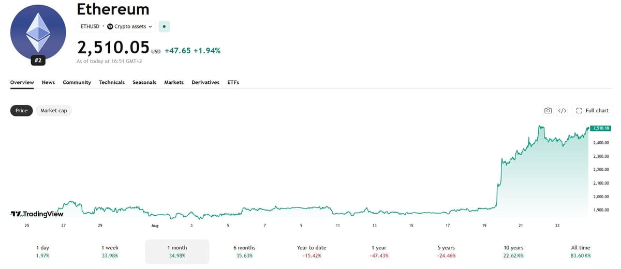Open the Technicals tab
Screen dimensions: 621x269
coord(112,82)
